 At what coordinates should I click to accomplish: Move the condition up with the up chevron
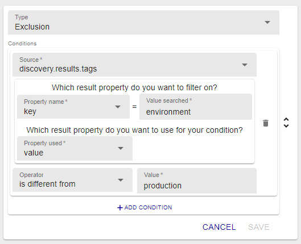(x=286, y=119)
